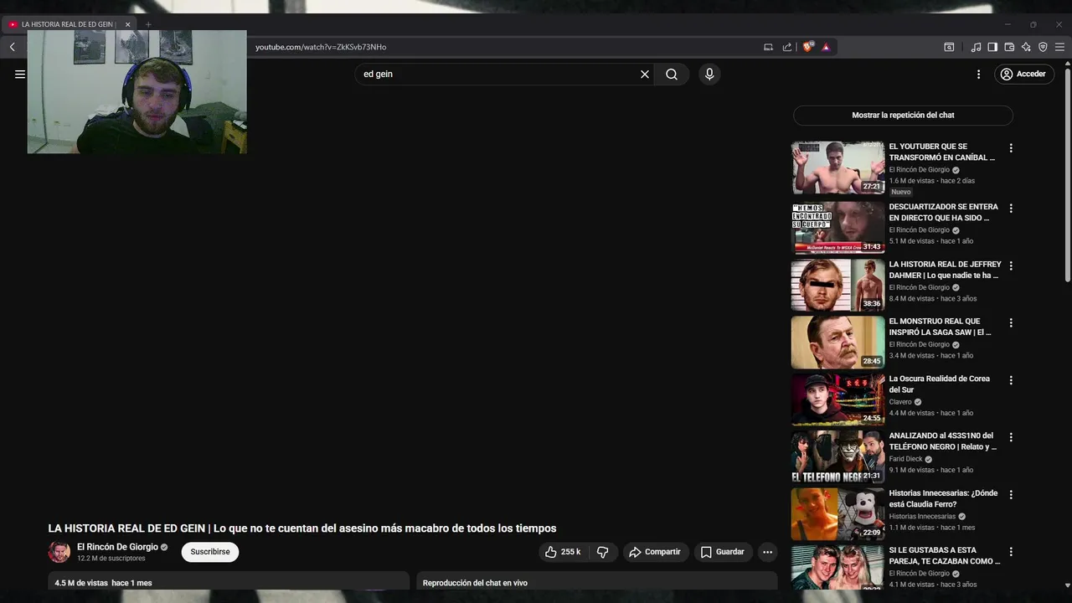Open the YouTube settings three-dot menu

tap(978, 74)
